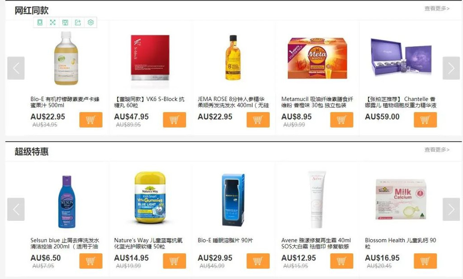Add Avene repair cream 40ml to cart
Viewport: 463px width, 279px height.
[341, 261]
